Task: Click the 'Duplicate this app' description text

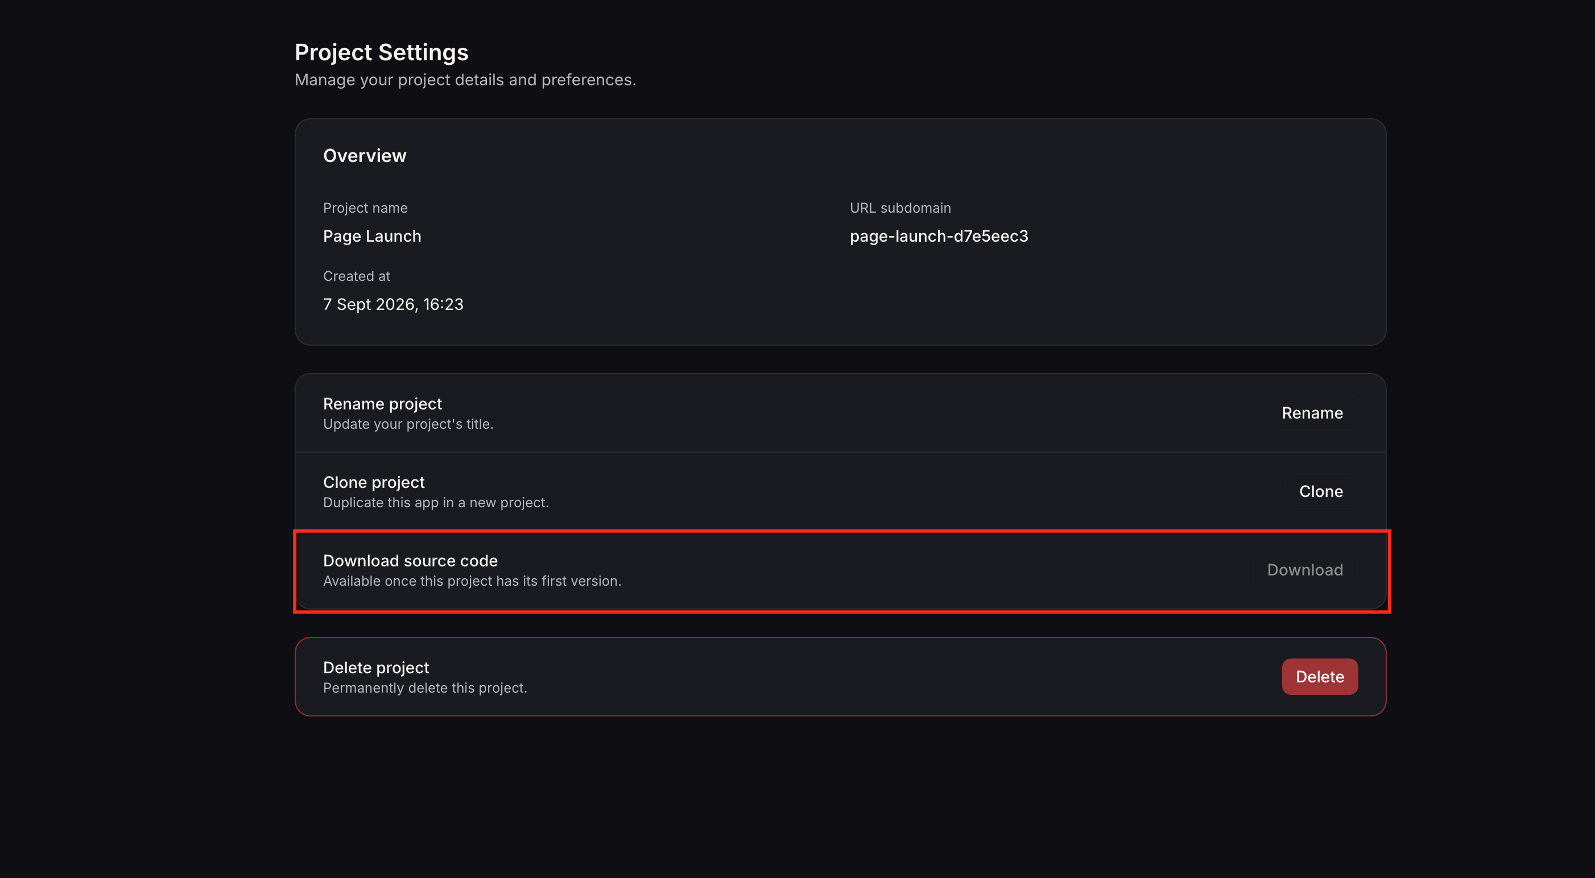Action: click(x=436, y=503)
